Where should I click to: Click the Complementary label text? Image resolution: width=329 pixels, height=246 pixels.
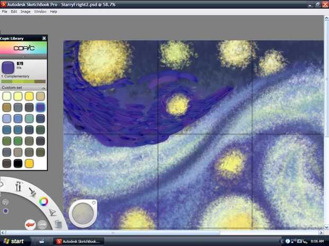pyautogui.click(x=17, y=76)
